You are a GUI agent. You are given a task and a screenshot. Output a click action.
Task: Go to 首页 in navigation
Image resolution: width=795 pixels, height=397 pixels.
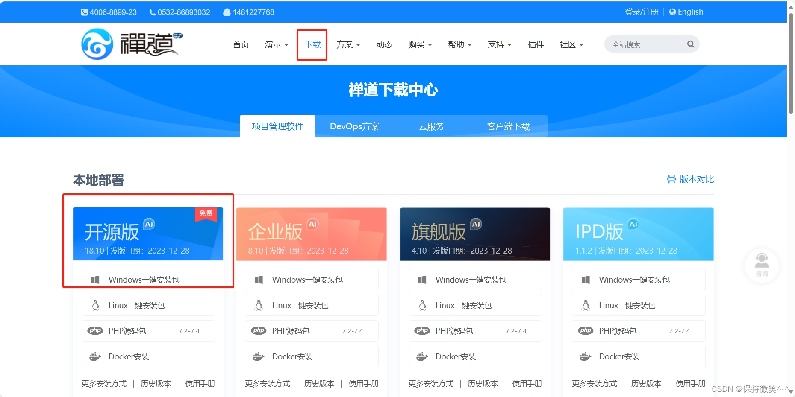click(x=241, y=45)
